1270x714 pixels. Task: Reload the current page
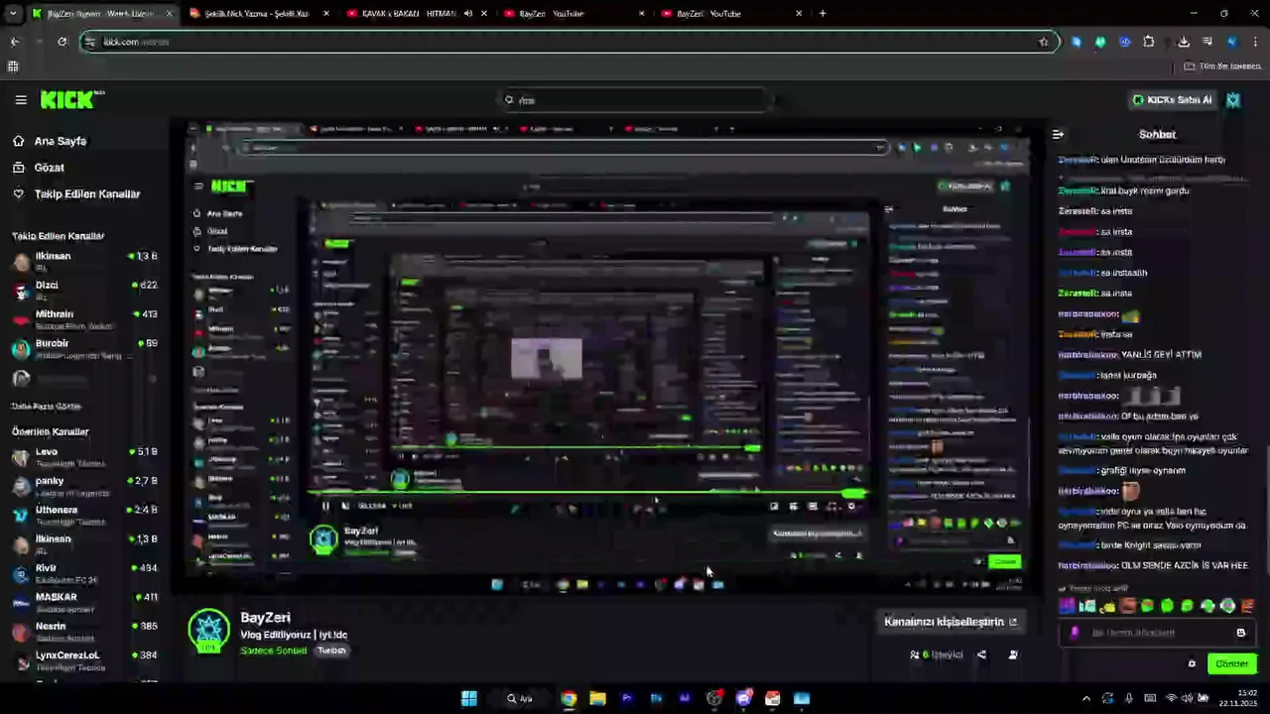click(62, 42)
